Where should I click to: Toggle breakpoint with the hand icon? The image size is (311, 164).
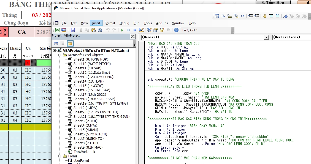(265, 16)
